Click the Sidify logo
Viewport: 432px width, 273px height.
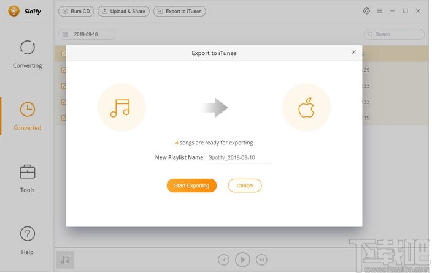click(25, 11)
